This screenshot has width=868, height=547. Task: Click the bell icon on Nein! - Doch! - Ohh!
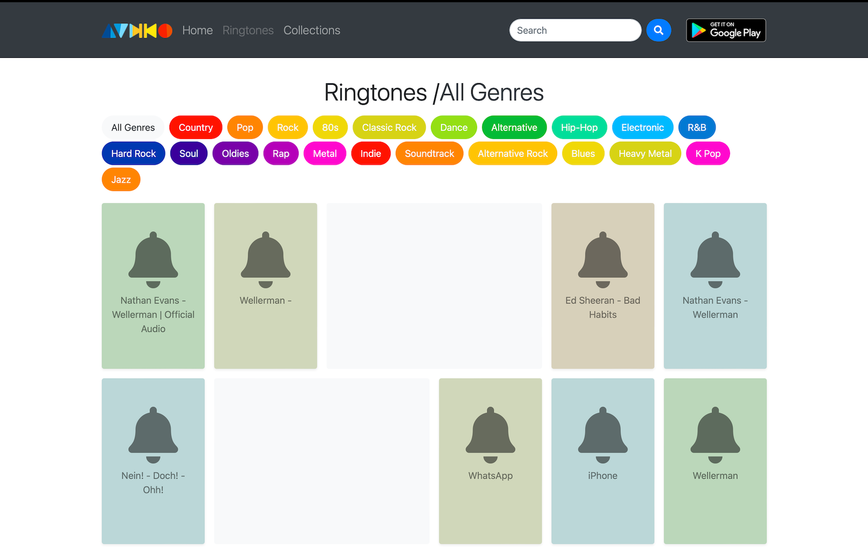[153, 433]
